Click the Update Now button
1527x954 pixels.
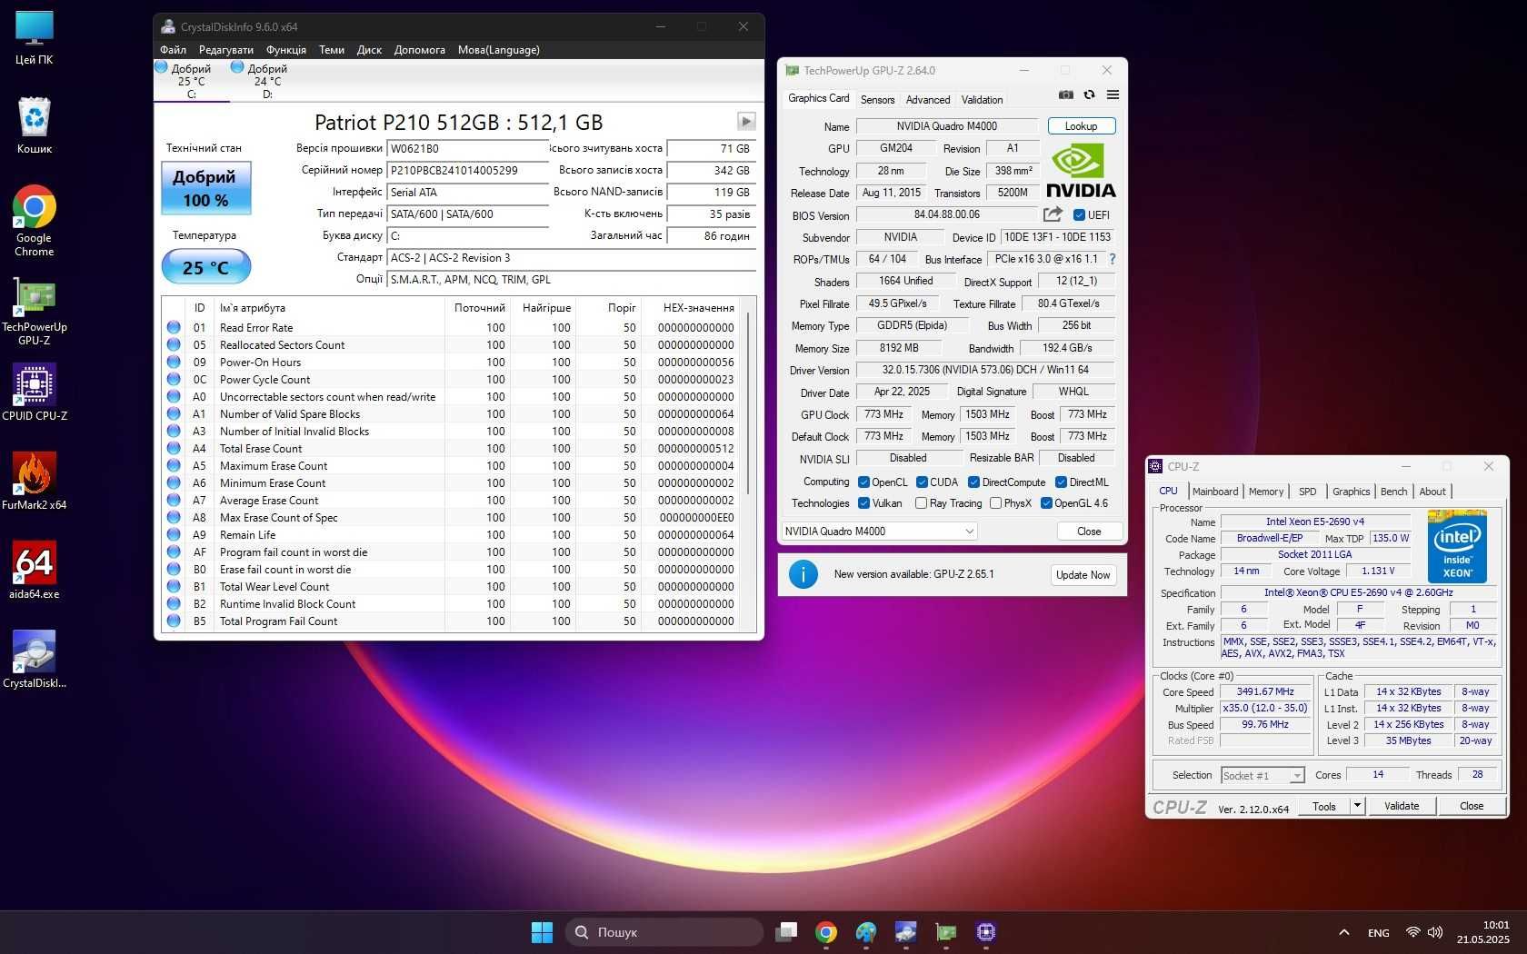coord(1083,575)
